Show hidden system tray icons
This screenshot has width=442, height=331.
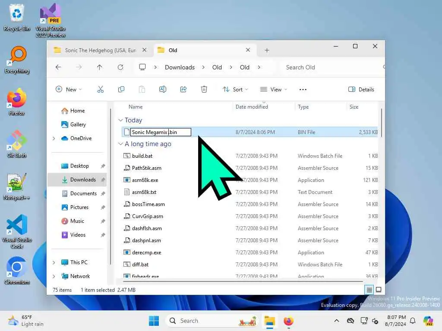click(337, 321)
